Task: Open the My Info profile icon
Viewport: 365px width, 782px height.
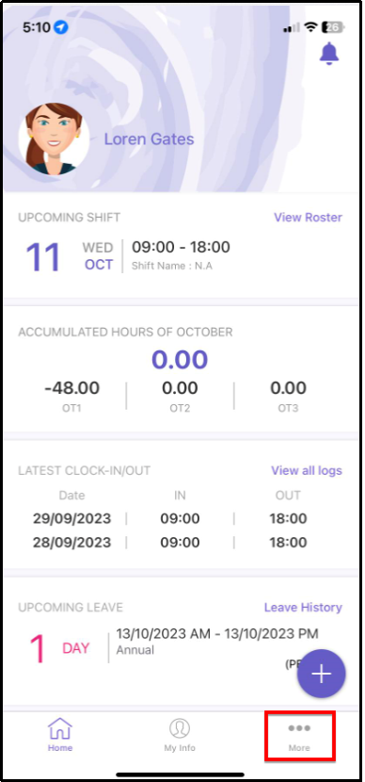Action: point(180,728)
